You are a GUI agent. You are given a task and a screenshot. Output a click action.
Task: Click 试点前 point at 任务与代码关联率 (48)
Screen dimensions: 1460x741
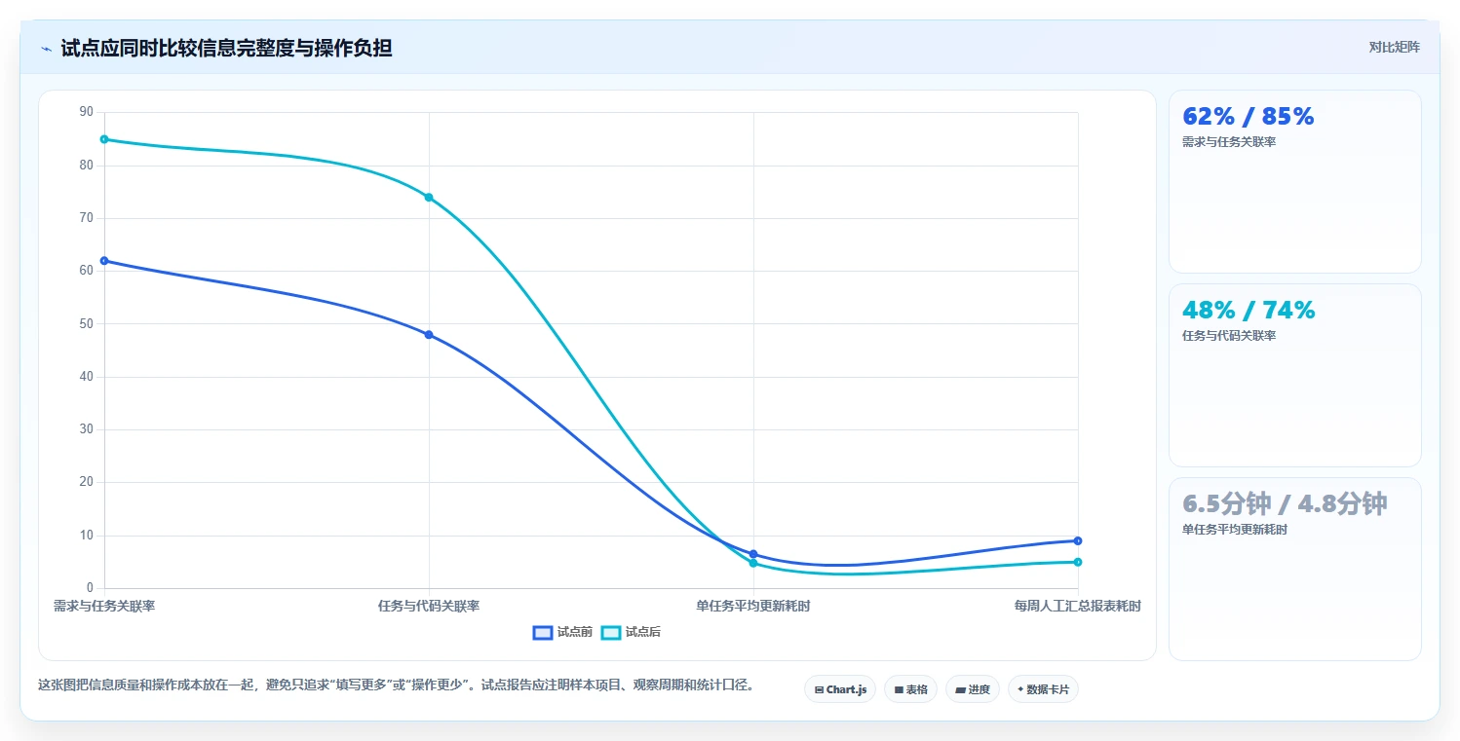429,335
